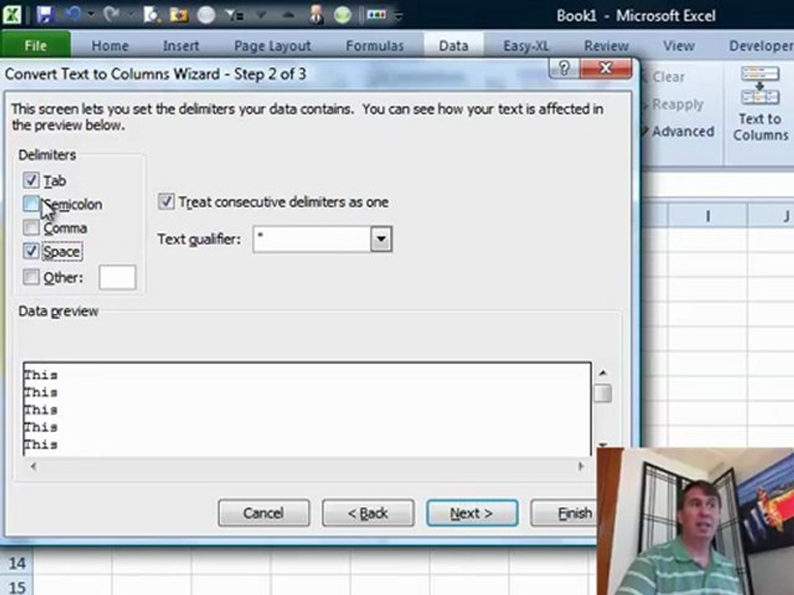Click the Print Preview page icon
The image size is (794, 595).
151,15
